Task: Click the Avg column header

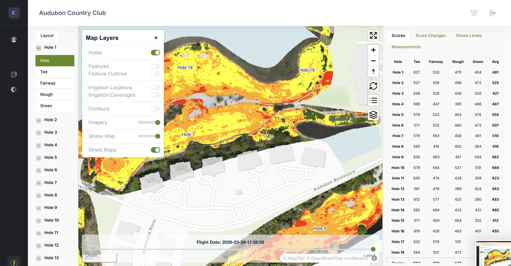Action: click(495, 62)
